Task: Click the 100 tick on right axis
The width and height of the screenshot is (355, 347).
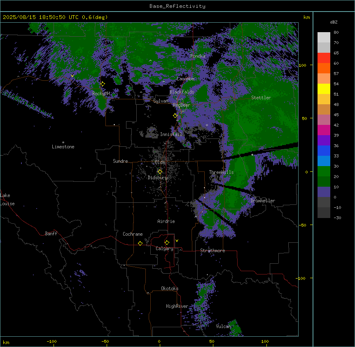Action: coord(302,65)
